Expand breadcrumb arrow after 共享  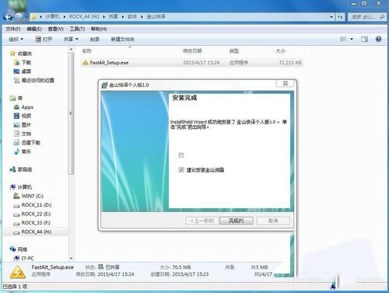pos(123,16)
